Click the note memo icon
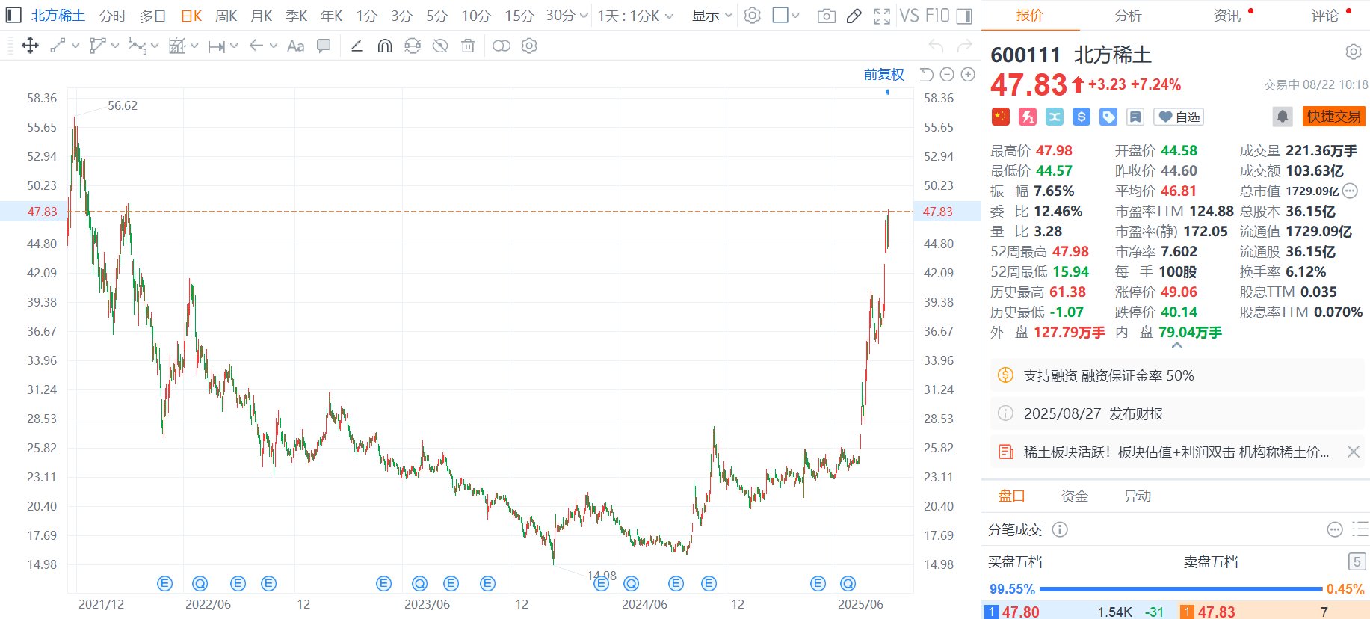Image resolution: width=1370 pixels, height=619 pixels. [1135, 117]
